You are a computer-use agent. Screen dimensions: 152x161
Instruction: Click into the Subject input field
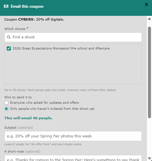[x=73, y=136]
